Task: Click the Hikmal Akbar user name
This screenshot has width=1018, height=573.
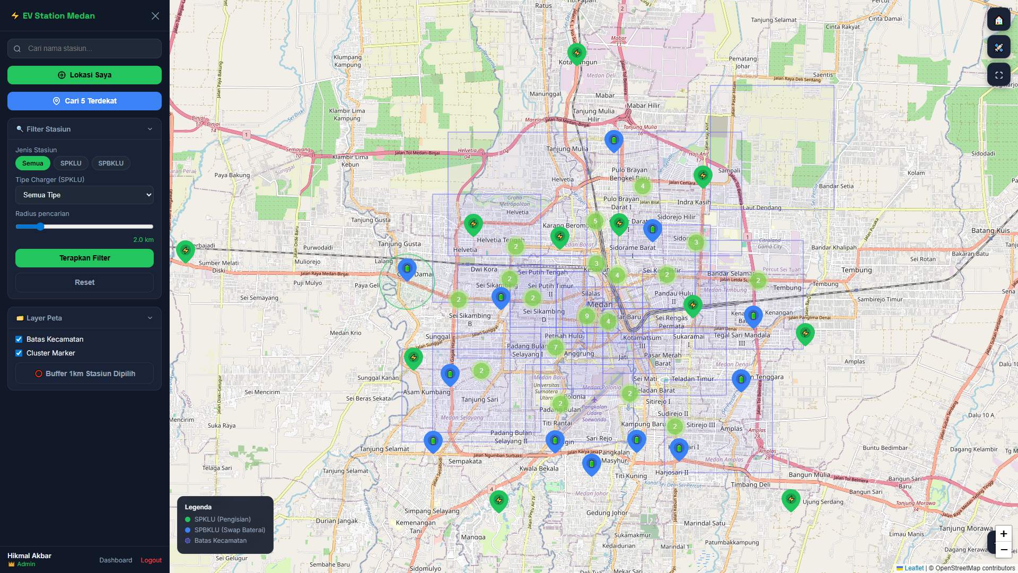Action: (x=30, y=556)
